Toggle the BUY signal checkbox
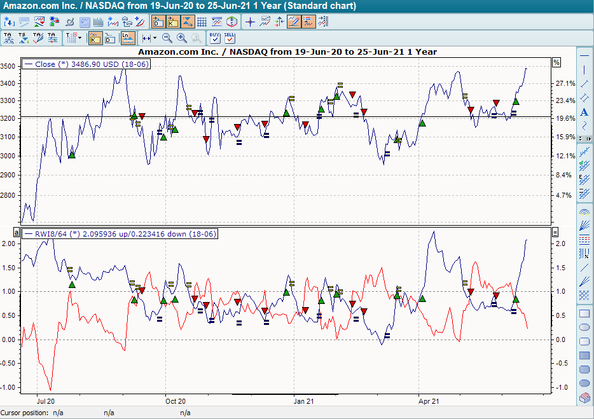Image resolution: width=594 pixels, height=419 pixels. coord(214,39)
